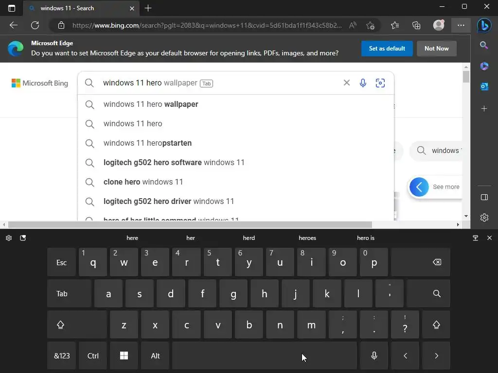Select logitech g502 hero driver suggestion

tap(236, 201)
